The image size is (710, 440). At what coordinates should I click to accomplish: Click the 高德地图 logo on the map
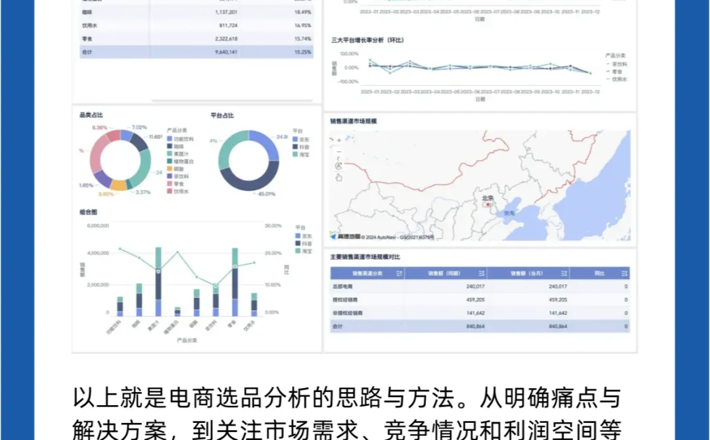[x=346, y=237]
